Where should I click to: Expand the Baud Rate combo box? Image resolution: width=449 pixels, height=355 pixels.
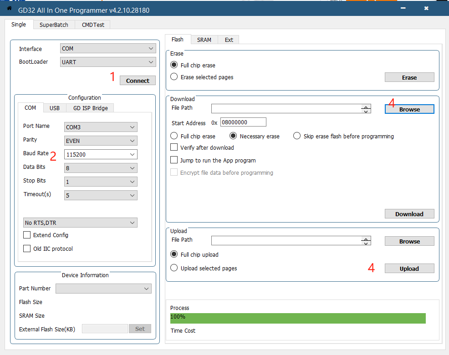click(x=101, y=155)
